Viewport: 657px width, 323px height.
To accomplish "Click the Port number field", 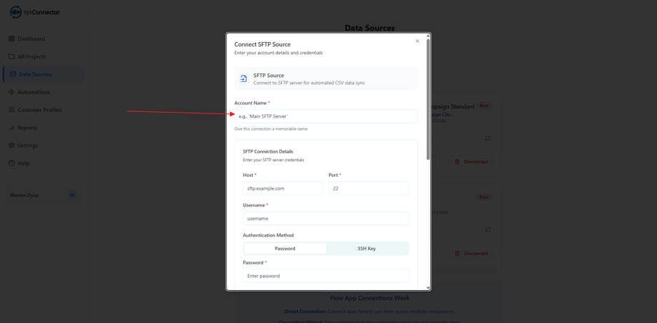I will tap(368, 188).
